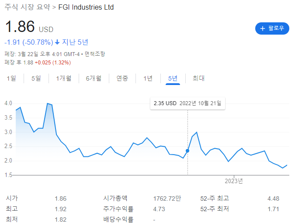
Task: Click the 시가 label
Action: pyautogui.click(x=12, y=198)
